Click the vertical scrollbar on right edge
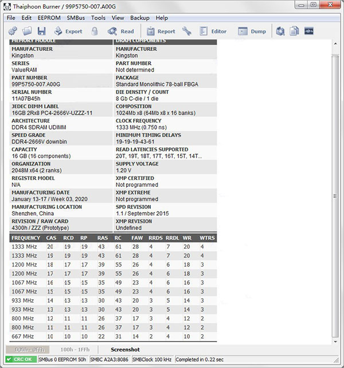Image resolution: width=344 pixels, height=368 pixels. point(335,189)
